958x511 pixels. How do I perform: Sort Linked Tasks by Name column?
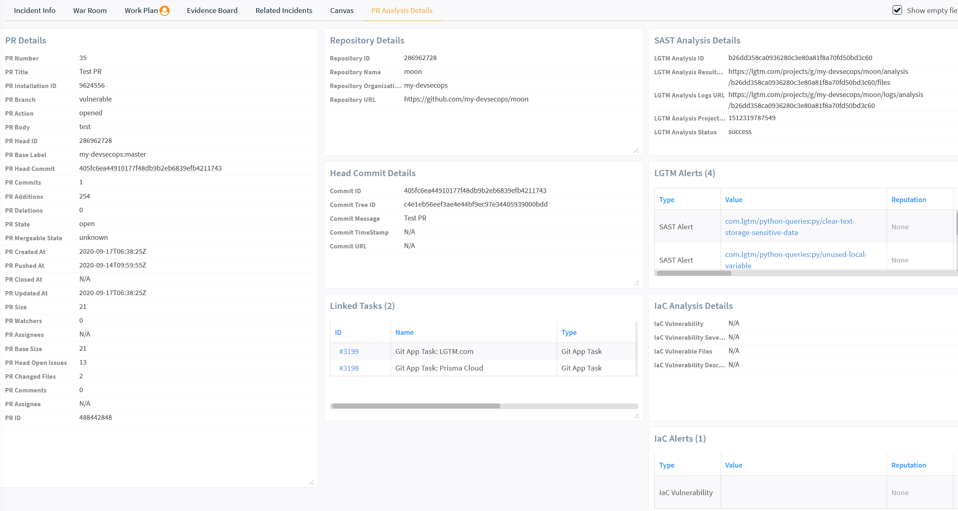404,332
